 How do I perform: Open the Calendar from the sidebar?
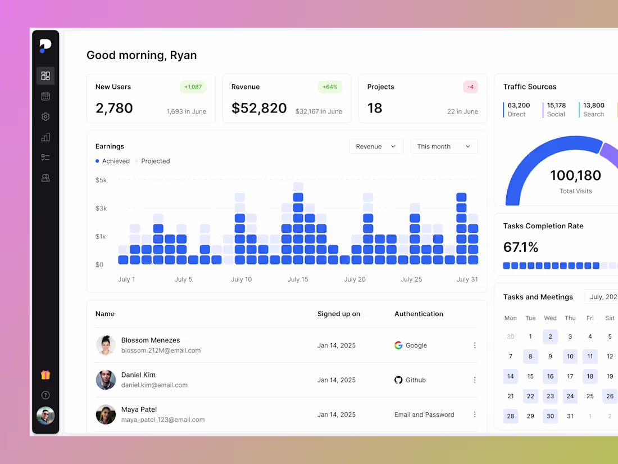tap(46, 96)
